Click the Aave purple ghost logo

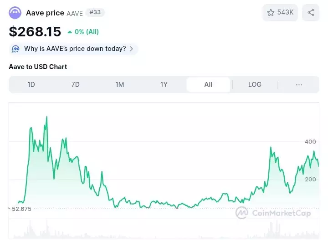point(15,13)
